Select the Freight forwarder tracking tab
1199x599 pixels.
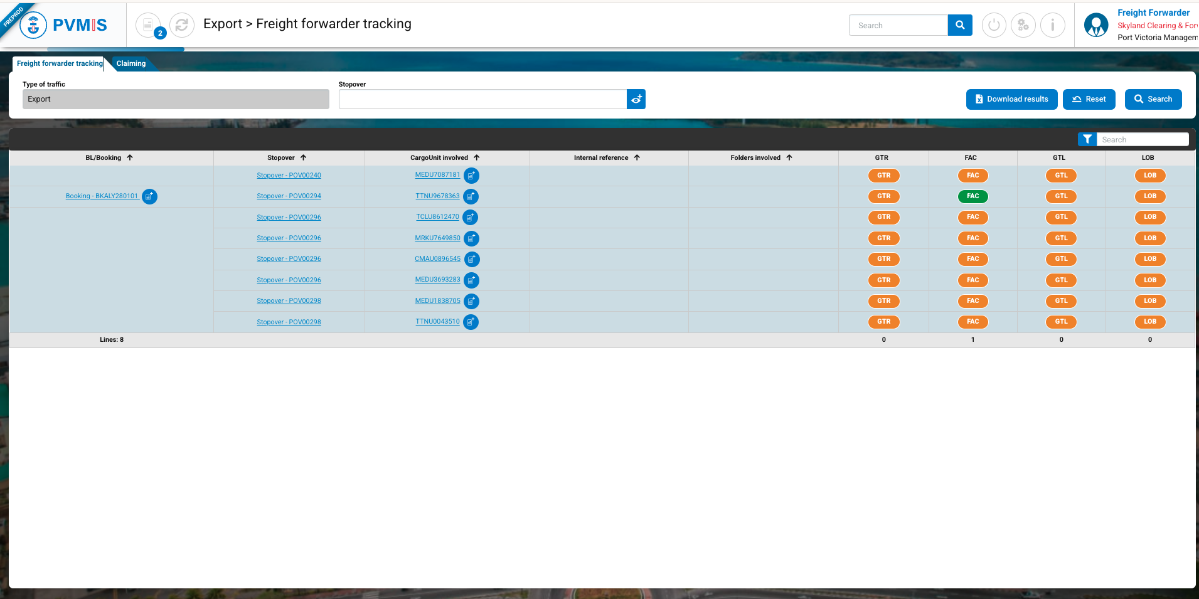pyautogui.click(x=60, y=63)
